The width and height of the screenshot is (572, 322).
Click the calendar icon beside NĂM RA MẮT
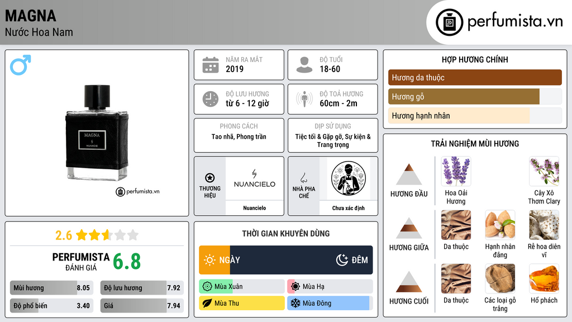point(211,65)
